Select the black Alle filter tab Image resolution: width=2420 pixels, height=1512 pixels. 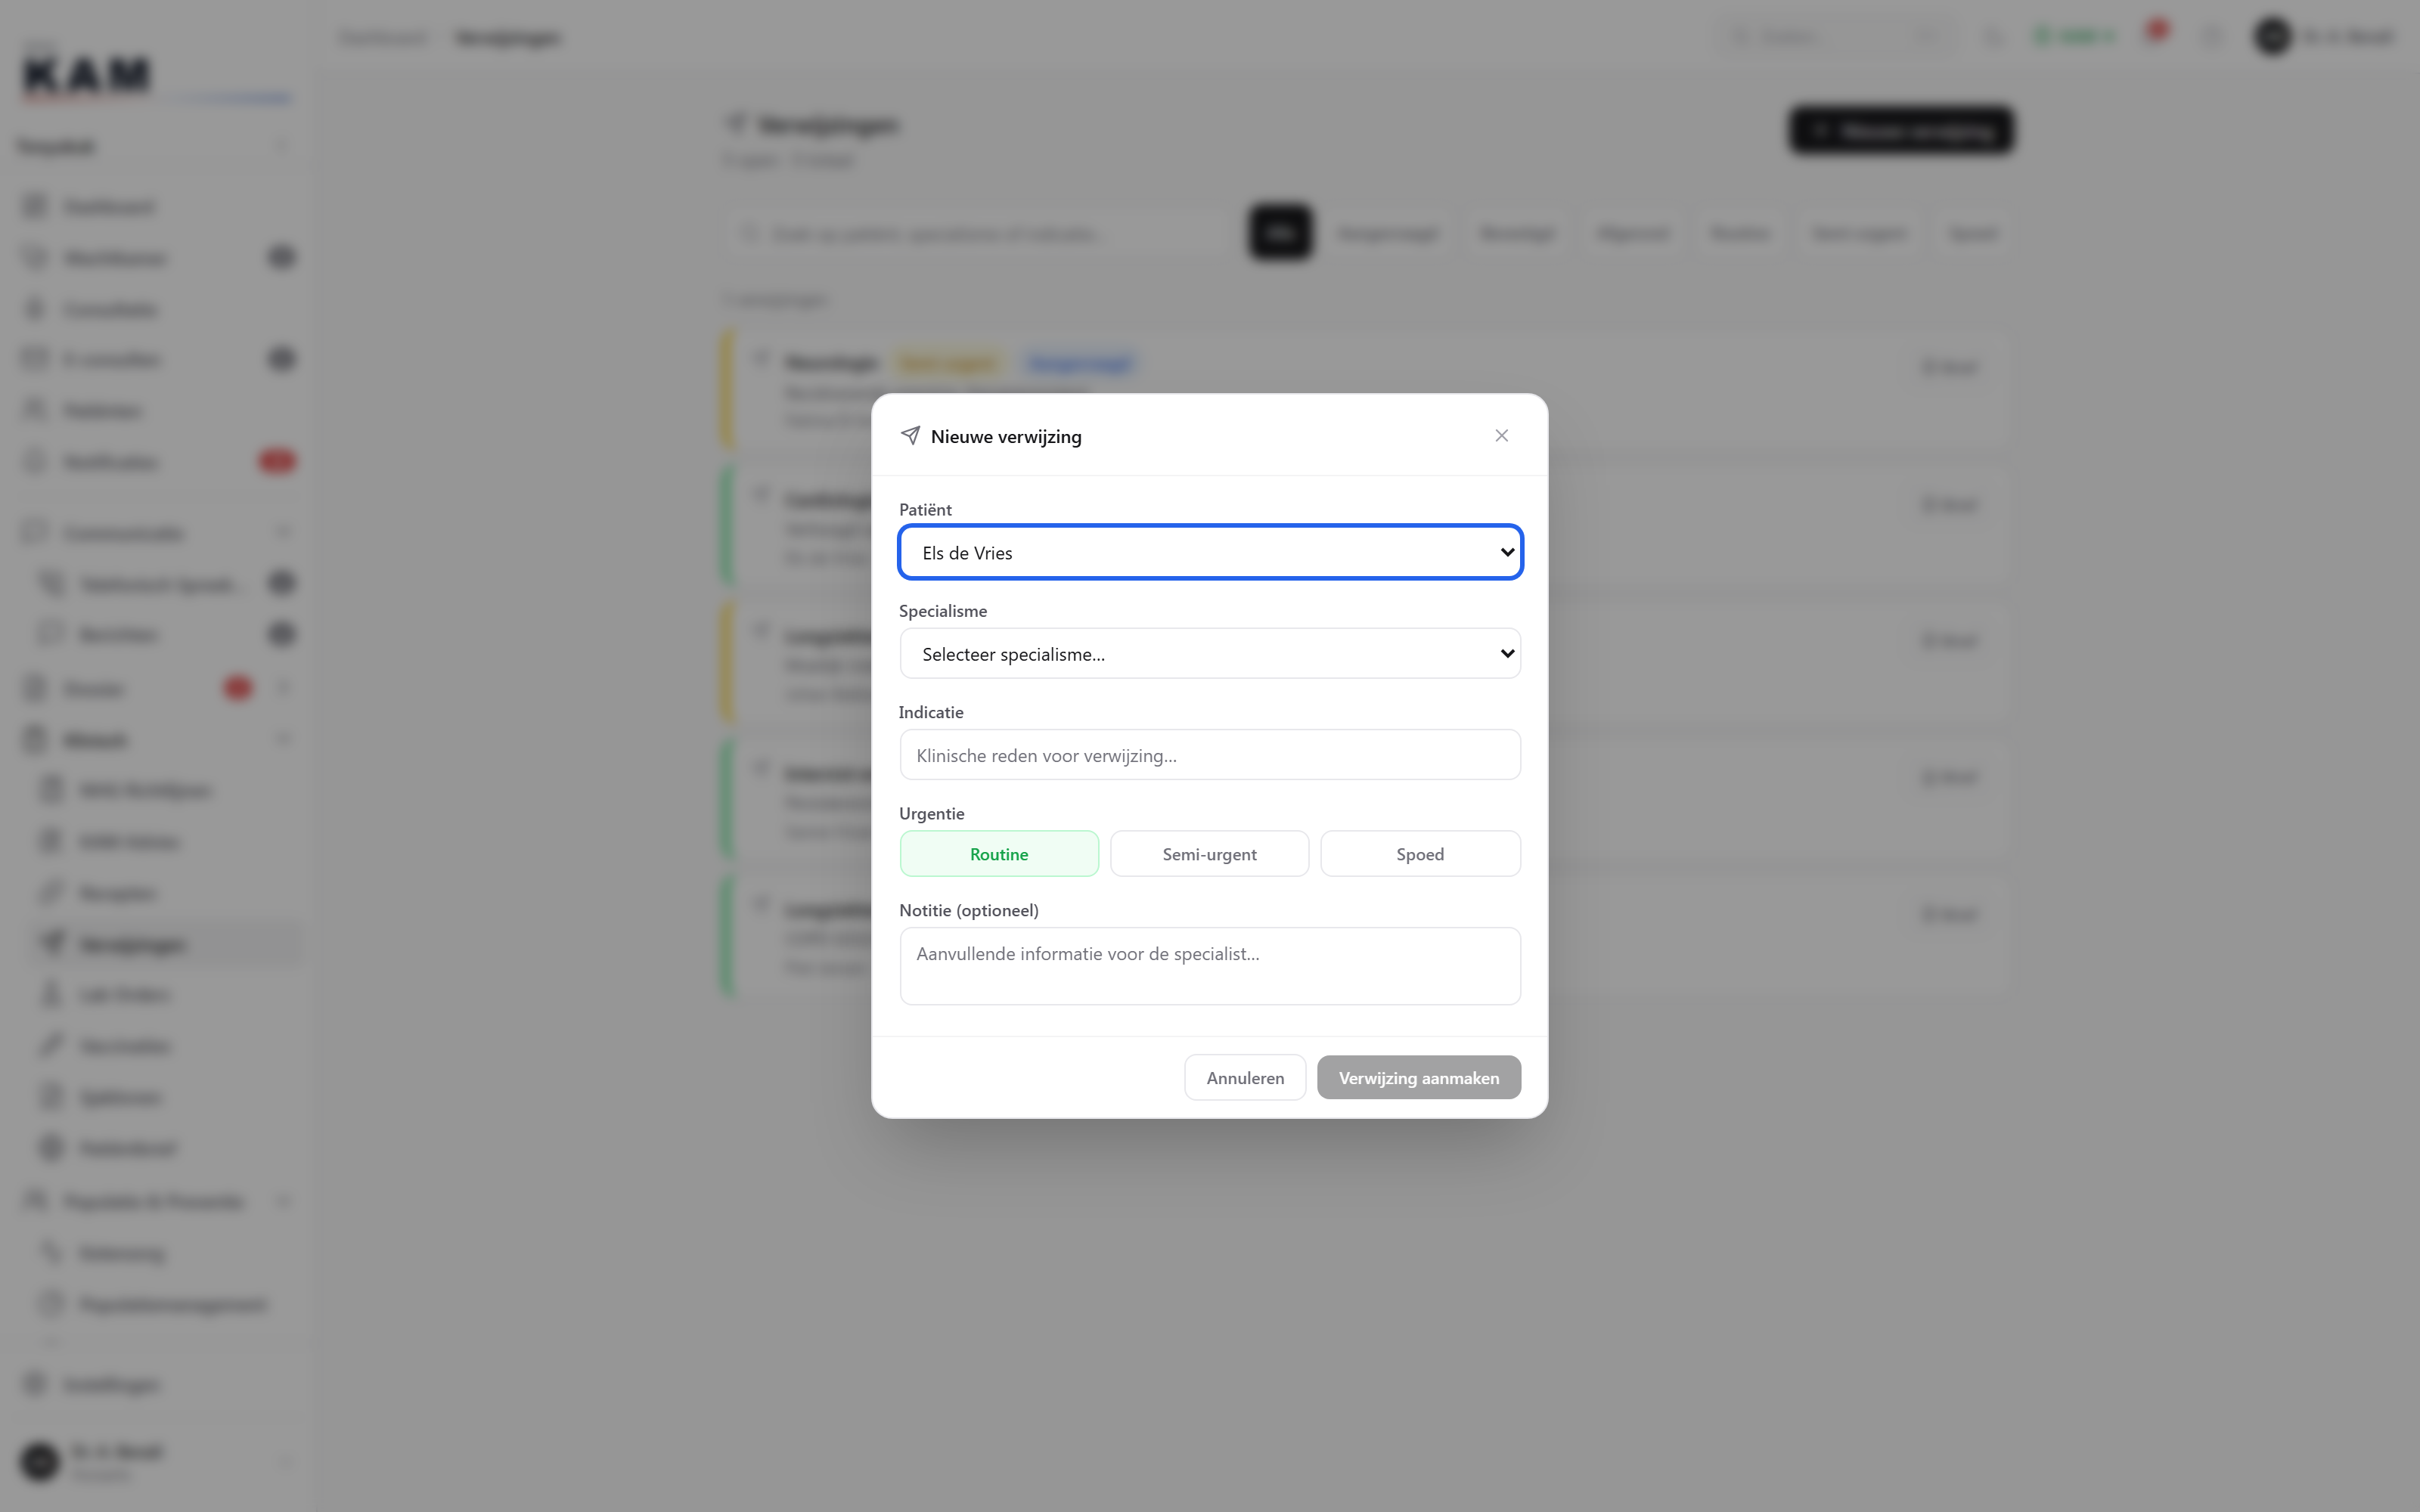click(1280, 233)
